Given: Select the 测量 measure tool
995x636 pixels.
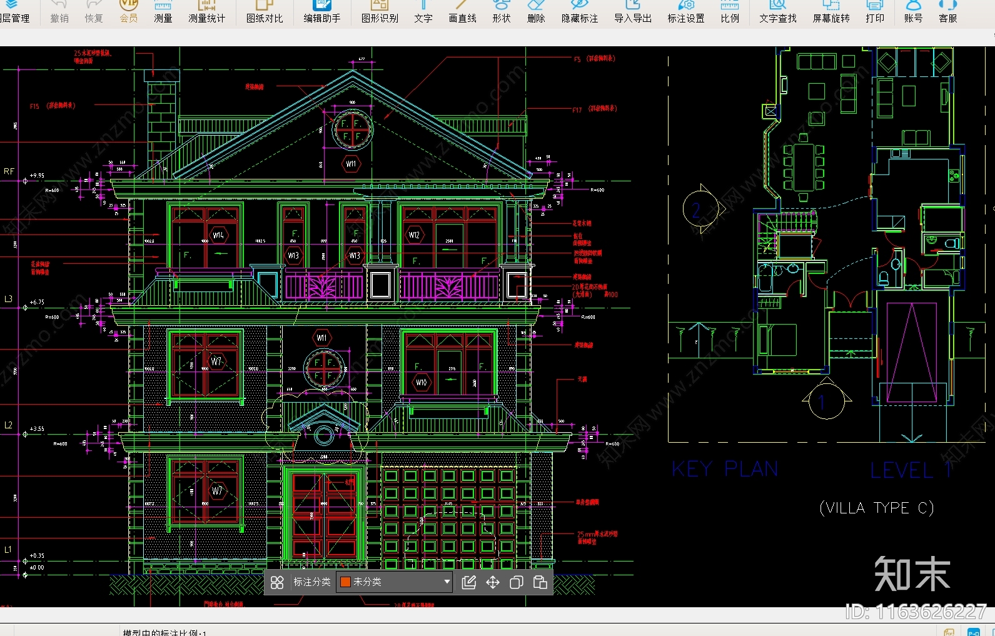Looking at the screenshot, I should [163, 13].
